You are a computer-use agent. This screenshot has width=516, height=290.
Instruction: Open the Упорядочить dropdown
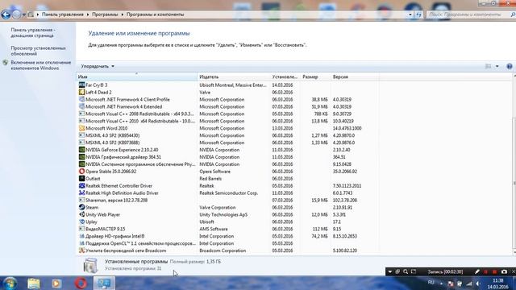98,66
